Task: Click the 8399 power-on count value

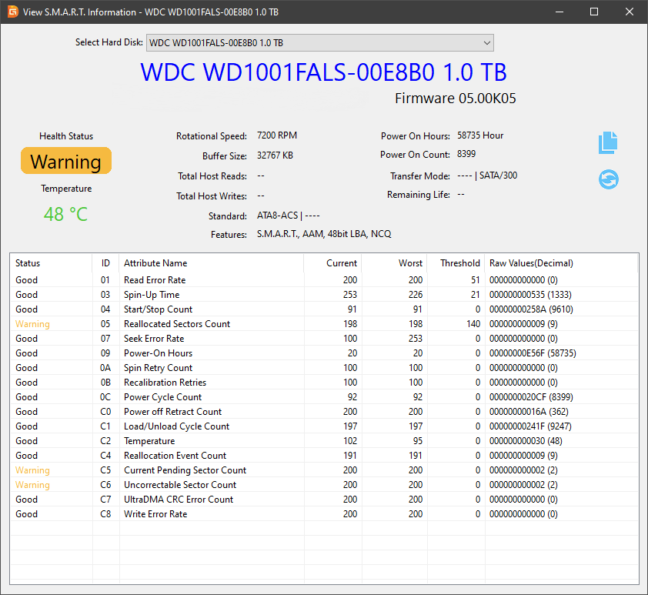Action: [x=466, y=154]
